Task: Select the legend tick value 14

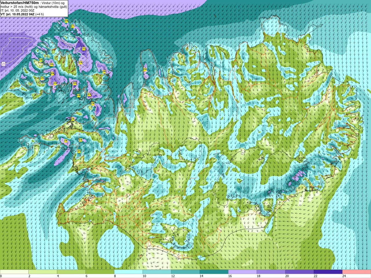Action: click(201, 276)
